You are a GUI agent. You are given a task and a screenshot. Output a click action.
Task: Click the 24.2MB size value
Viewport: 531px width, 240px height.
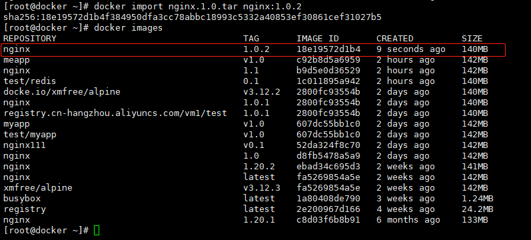[x=478, y=209]
